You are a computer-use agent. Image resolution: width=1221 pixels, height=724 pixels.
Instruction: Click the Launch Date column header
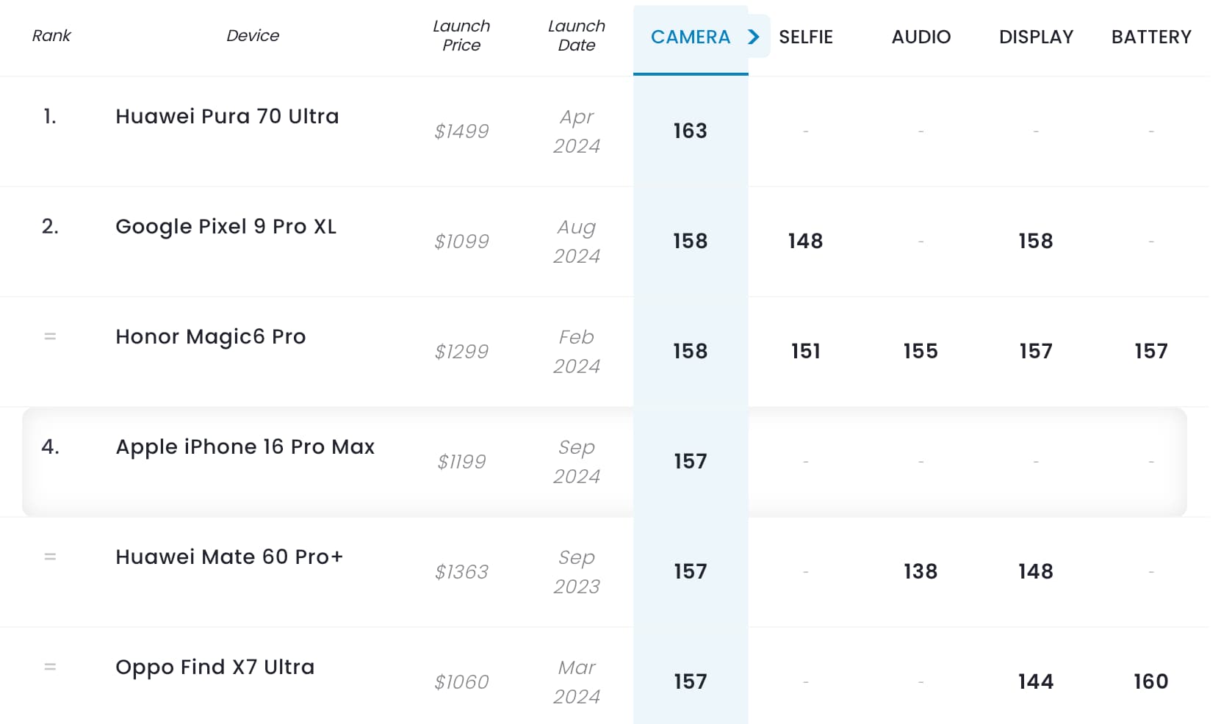tap(577, 35)
